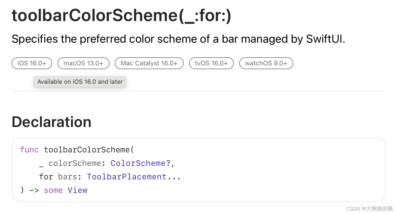Open the ToolbarPlacement type link

tap(127, 177)
